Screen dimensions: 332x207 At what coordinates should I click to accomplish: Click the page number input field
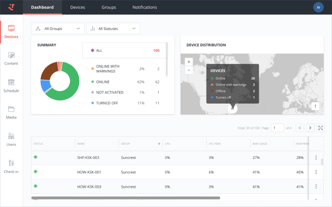click(x=277, y=128)
